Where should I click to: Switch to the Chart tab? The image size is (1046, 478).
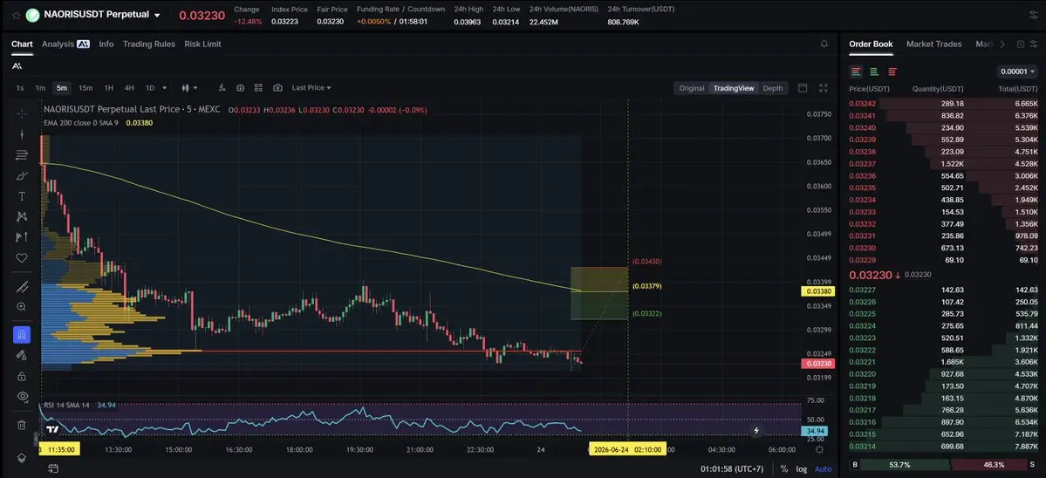(x=22, y=44)
